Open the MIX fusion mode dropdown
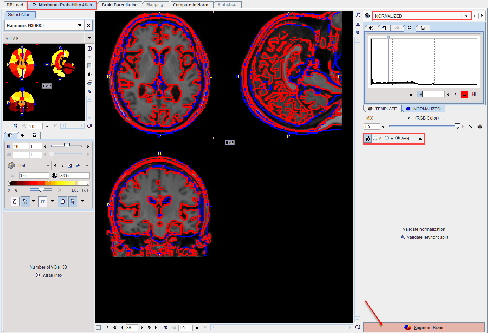 (409, 118)
